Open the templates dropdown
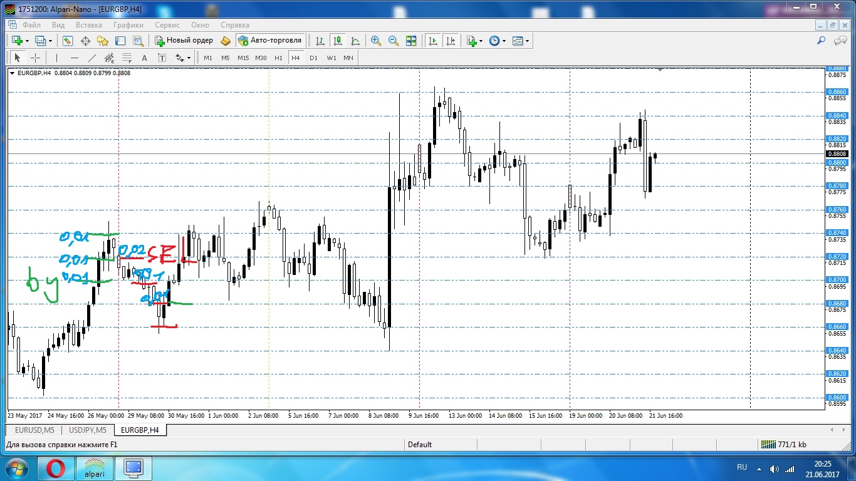 click(520, 41)
